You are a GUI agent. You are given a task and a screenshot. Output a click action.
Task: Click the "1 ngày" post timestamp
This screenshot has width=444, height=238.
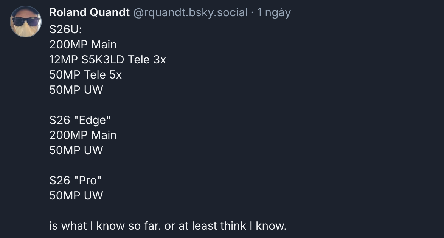274,12
